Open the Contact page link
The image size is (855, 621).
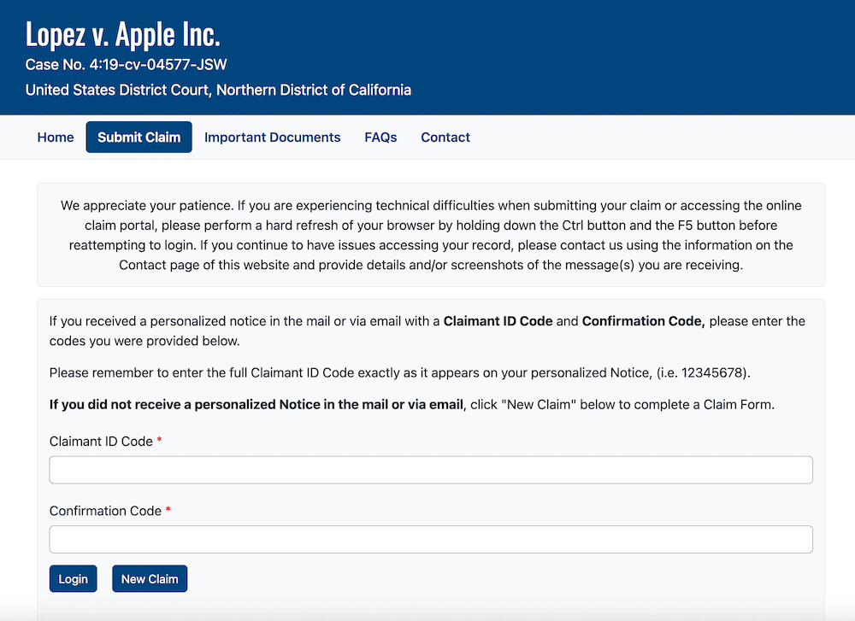tap(445, 138)
